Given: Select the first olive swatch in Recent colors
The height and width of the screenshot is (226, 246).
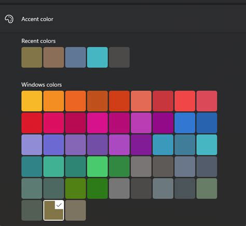Looking at the screenshot, I should (32, 57).
